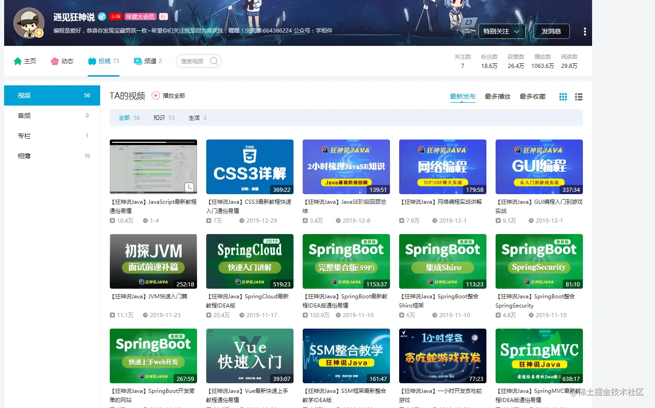Sort by 最多播放

(x=497, y=96)
